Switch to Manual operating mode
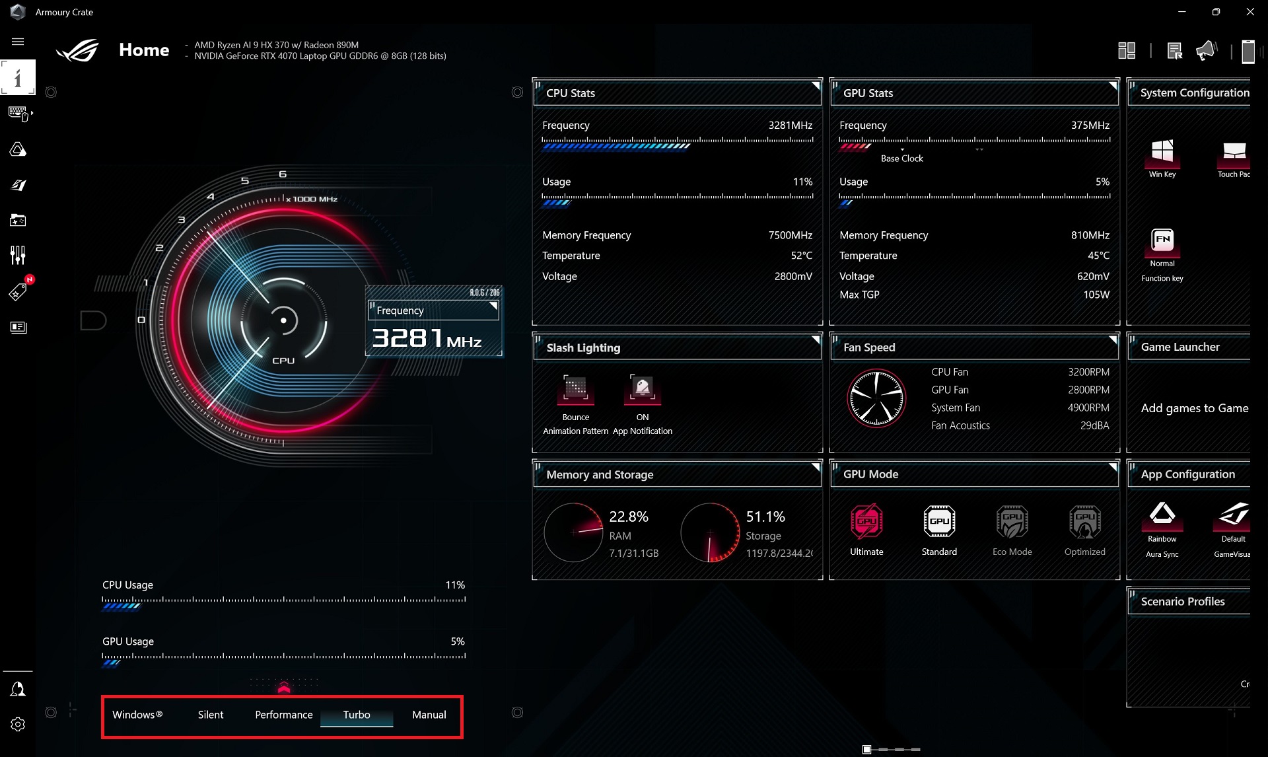Viewport: 1268px width, 757px height. (x=429, y=715)
